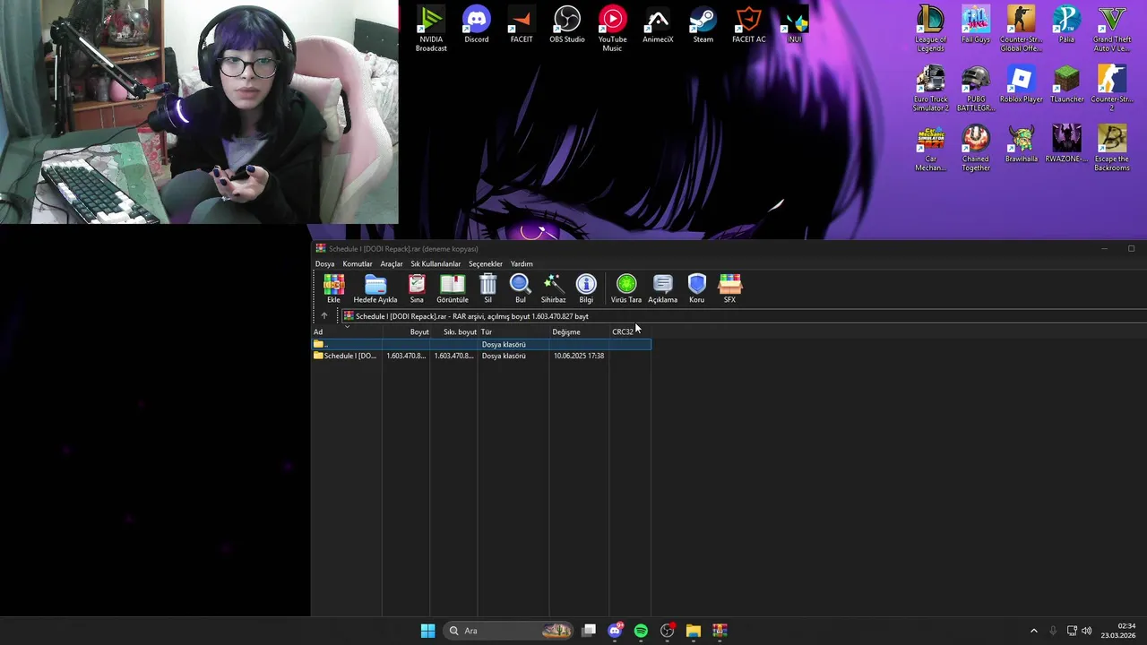Open Fall Guys desktop icon

click(976, 25)
